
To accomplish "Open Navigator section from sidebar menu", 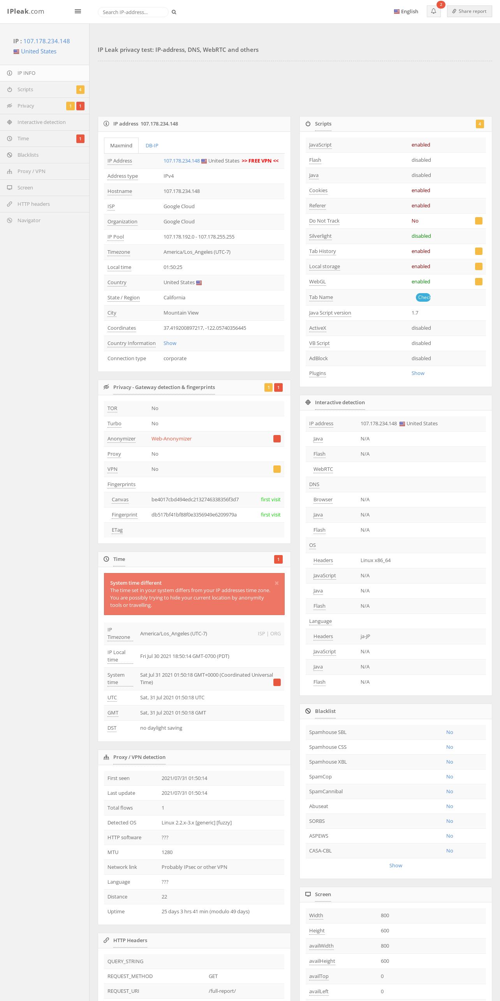I will [44, 220].
